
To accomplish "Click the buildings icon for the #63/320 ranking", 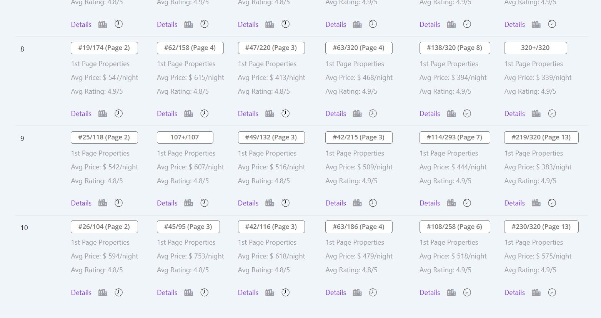I will coord(357,113).
